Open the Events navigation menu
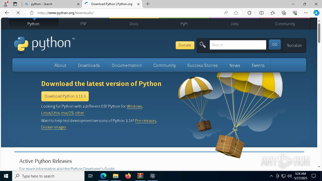 258,65
